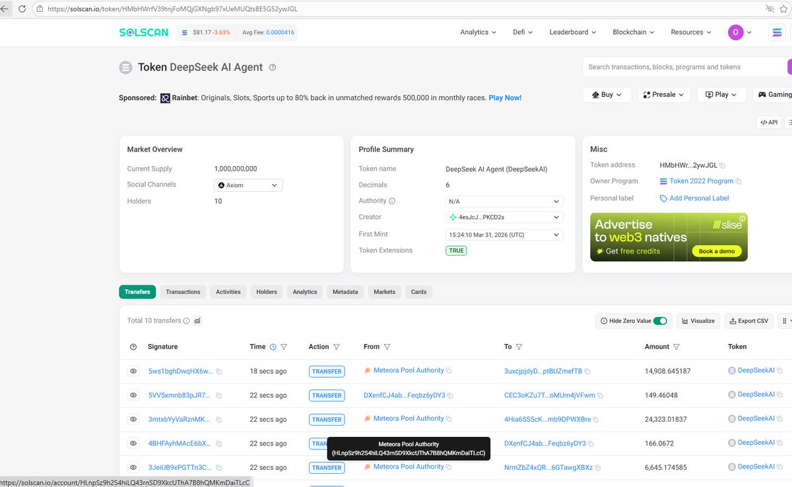The height and width of the screenshot is (487, 792).
Task: Open the Buy dropdown
Action: tap(607, 95)
